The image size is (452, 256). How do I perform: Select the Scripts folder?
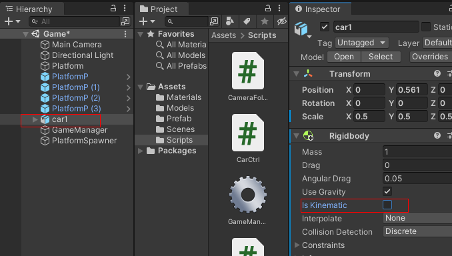[174, 140]
